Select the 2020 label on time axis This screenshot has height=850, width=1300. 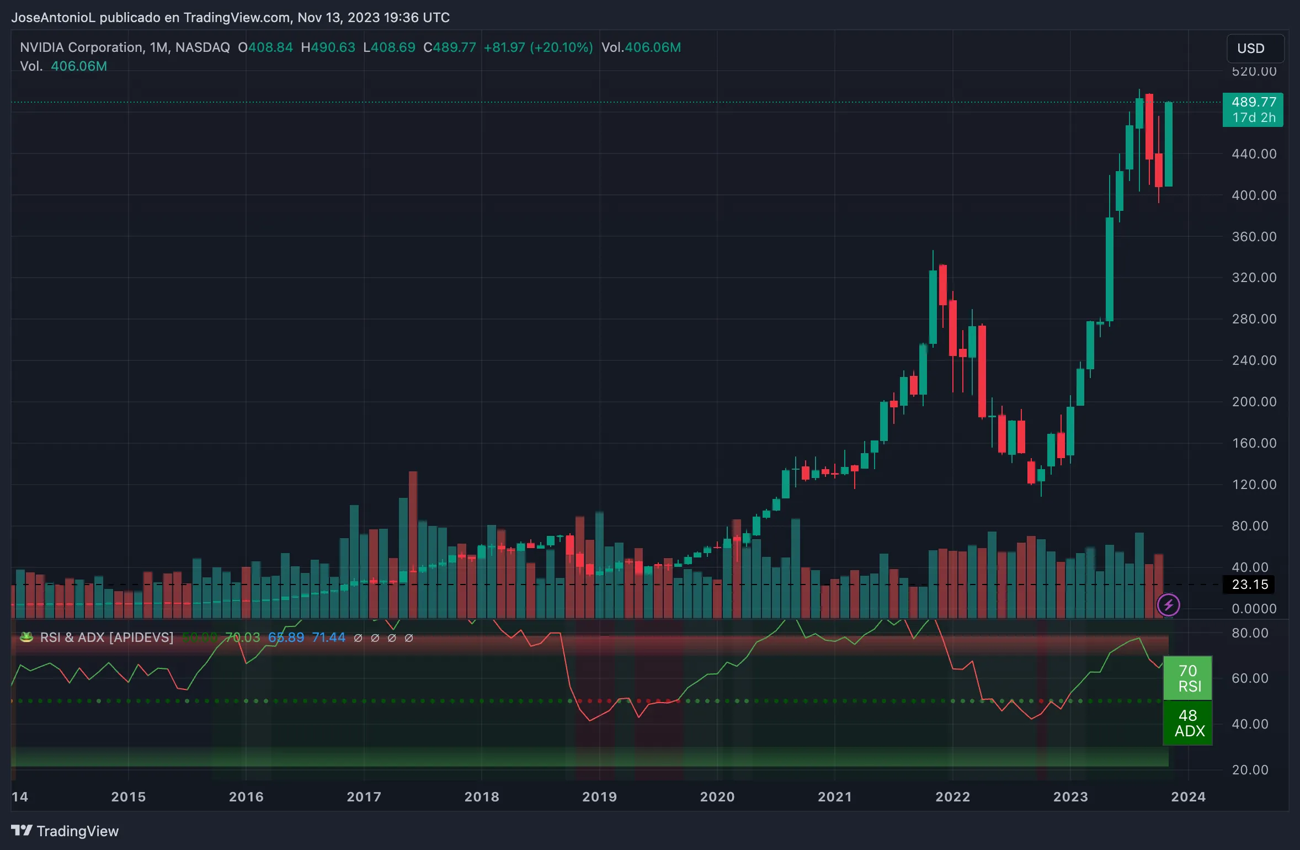click(x=717, y=796)
